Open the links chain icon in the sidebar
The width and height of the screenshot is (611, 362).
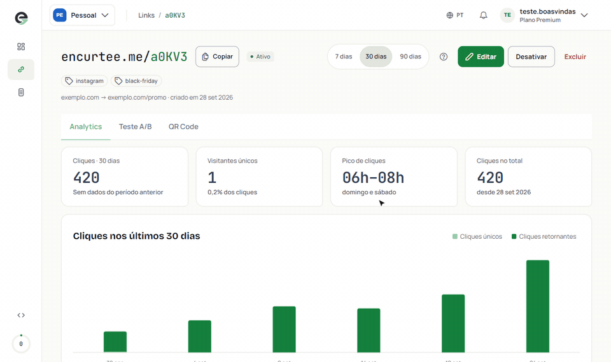tap(21, 70)
